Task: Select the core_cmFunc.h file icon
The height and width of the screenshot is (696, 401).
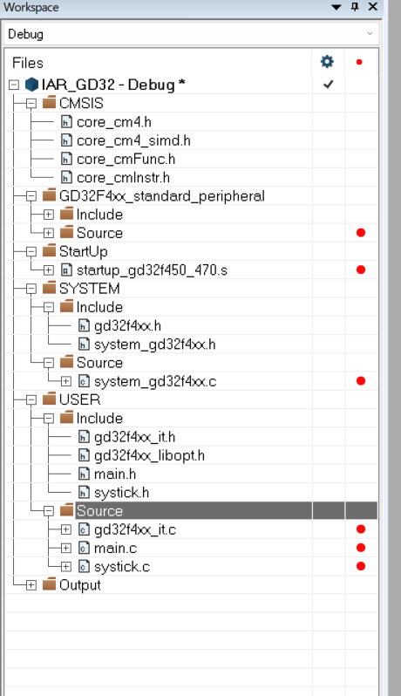Action: [x=66, y=159]
